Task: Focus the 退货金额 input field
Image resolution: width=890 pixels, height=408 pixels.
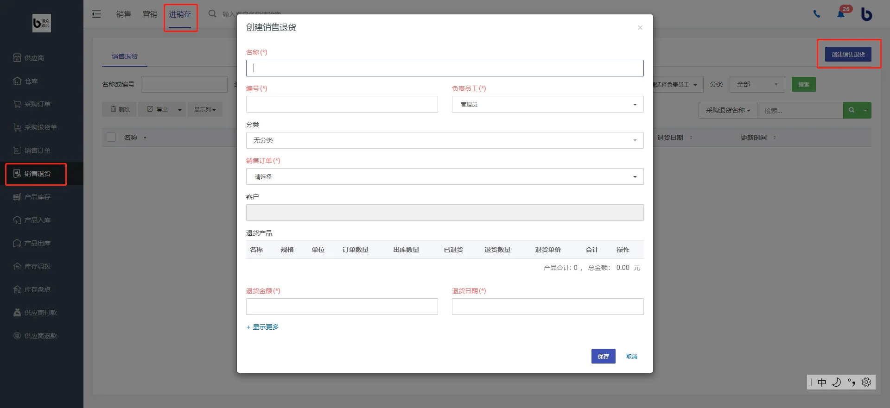Action: coord(342,307)
